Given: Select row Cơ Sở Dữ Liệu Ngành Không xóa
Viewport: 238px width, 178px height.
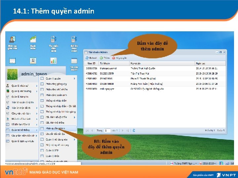Looking at the screenshot, I should coord(155,89).
